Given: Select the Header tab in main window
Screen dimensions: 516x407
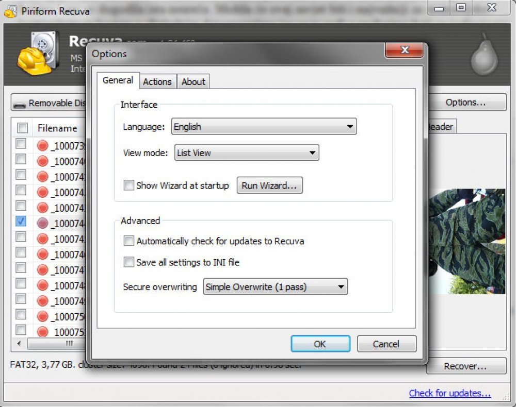Looking at the screenshot, I should click(442, 126).
